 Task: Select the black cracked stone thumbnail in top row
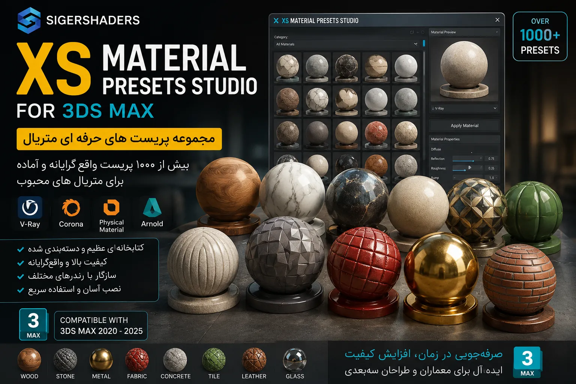click(x=346, y=67)
